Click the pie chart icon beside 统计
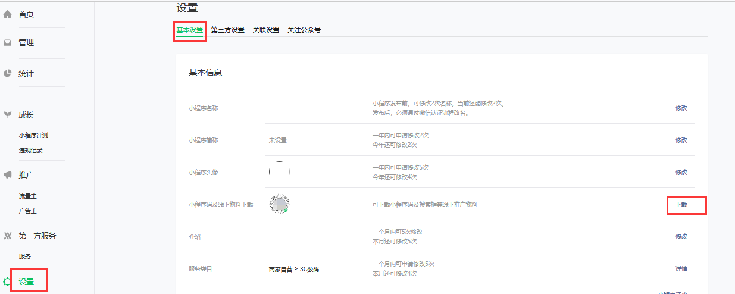 pyautogui.click(x=8, y=74)
